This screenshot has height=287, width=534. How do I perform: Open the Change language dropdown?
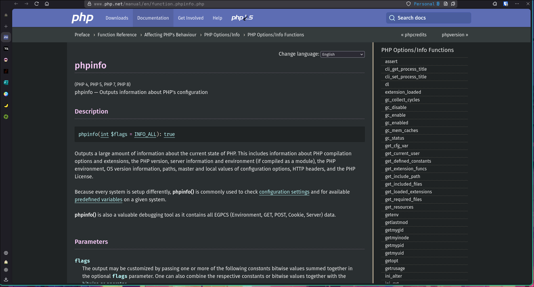click(x=343, y=54)
